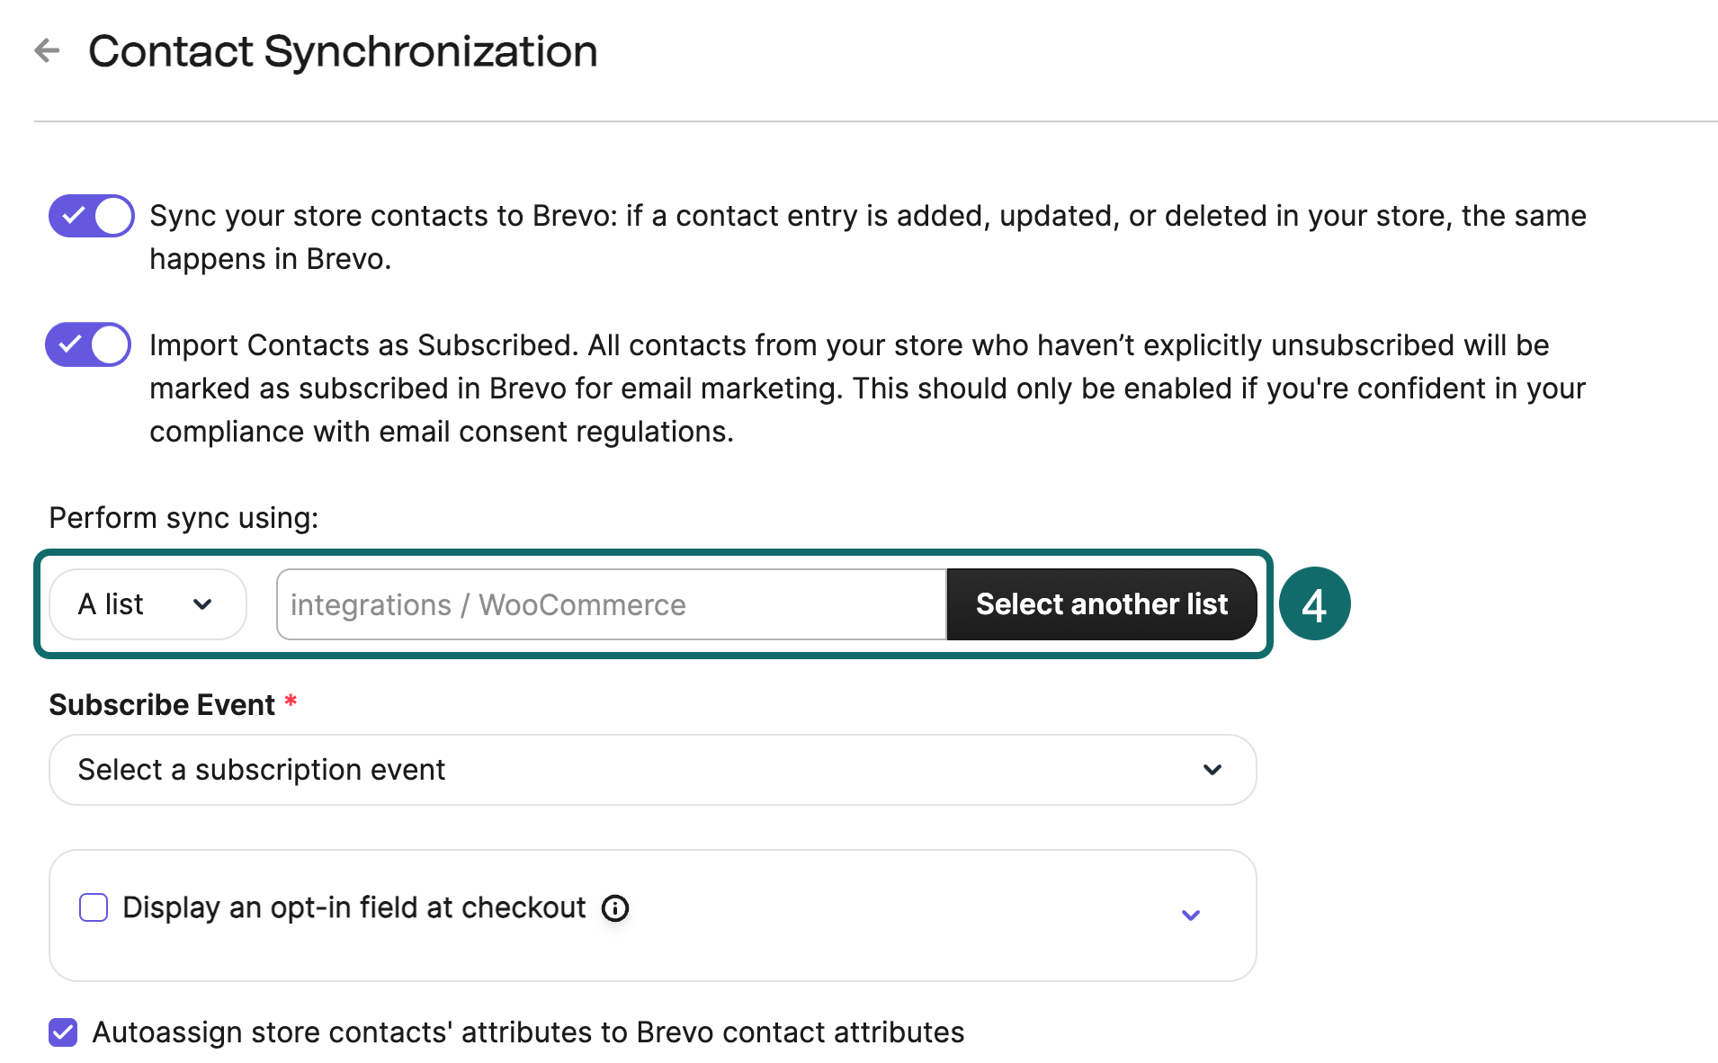
Task: Click the integrations / WooCommerce list field
Action: [x=612, y=604]
